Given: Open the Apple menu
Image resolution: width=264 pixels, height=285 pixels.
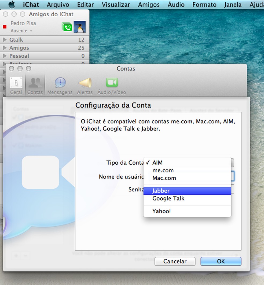Looking at the screenshot, I should coord(12,5).
